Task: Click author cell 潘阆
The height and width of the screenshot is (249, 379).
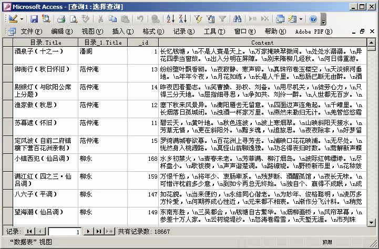Action: coord(103,55)
